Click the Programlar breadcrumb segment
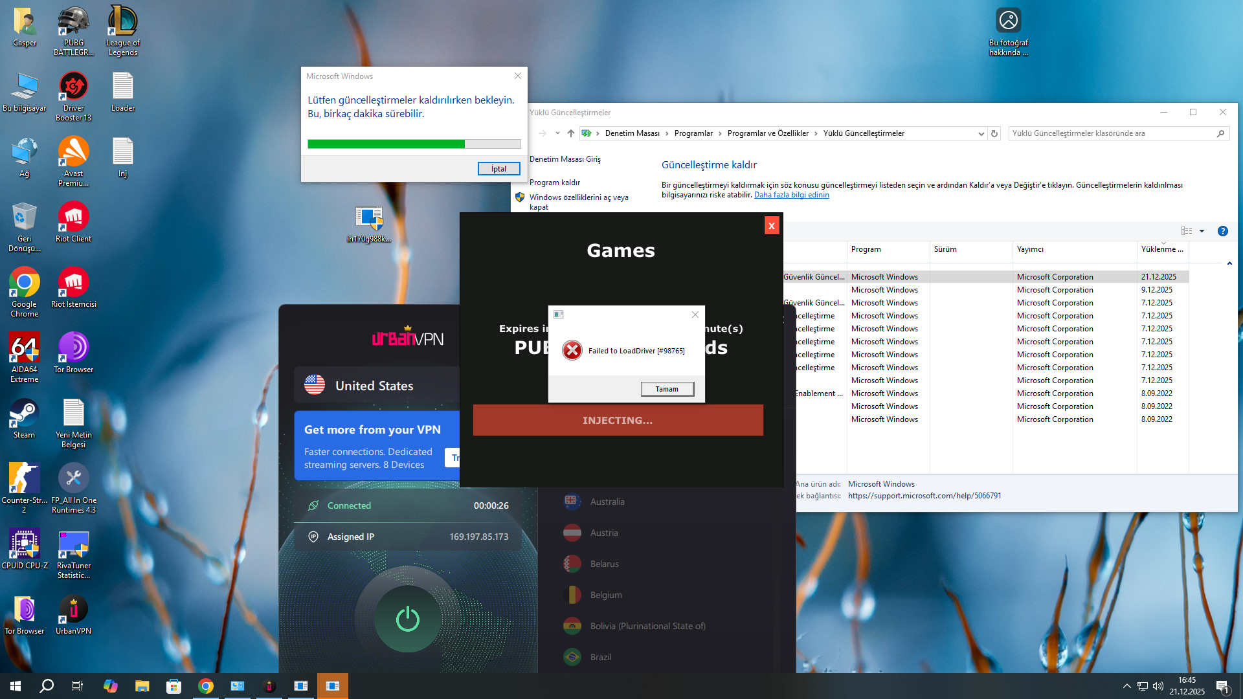Screen dimensions: 1243x699 click(x=693, y=133)
